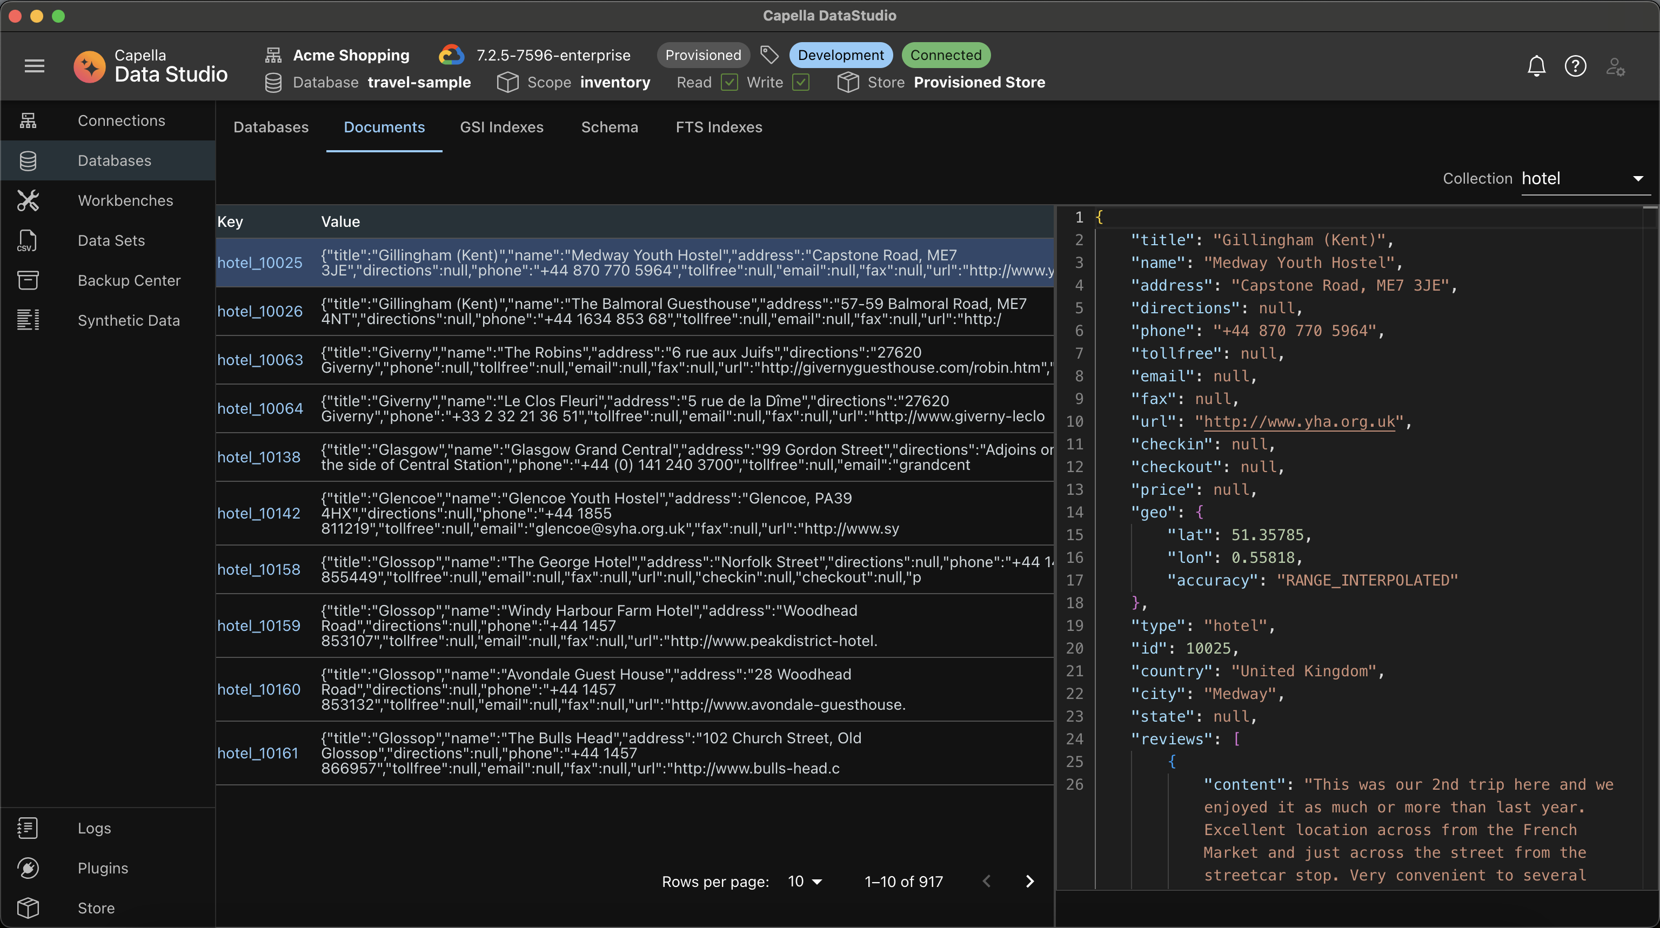1660x928 pixels.
Task: Select the Synthetic Data icon
Action: click(x=28, y=320)
